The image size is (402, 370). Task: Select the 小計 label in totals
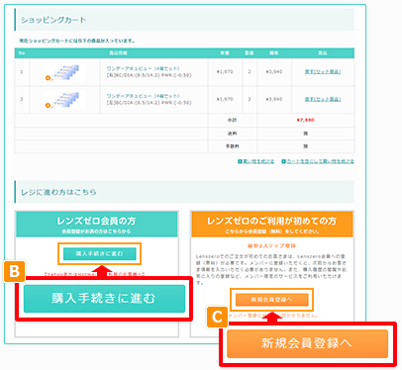(x=232, y=120)
